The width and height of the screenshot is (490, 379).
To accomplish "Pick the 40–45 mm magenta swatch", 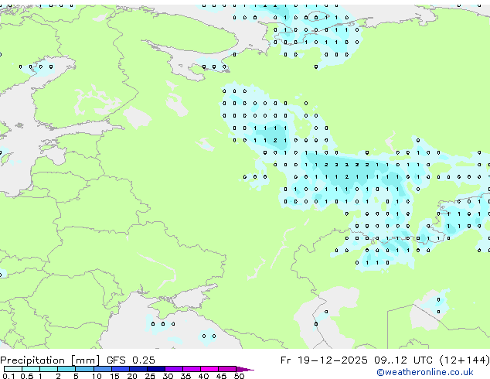I will point(209,369).
